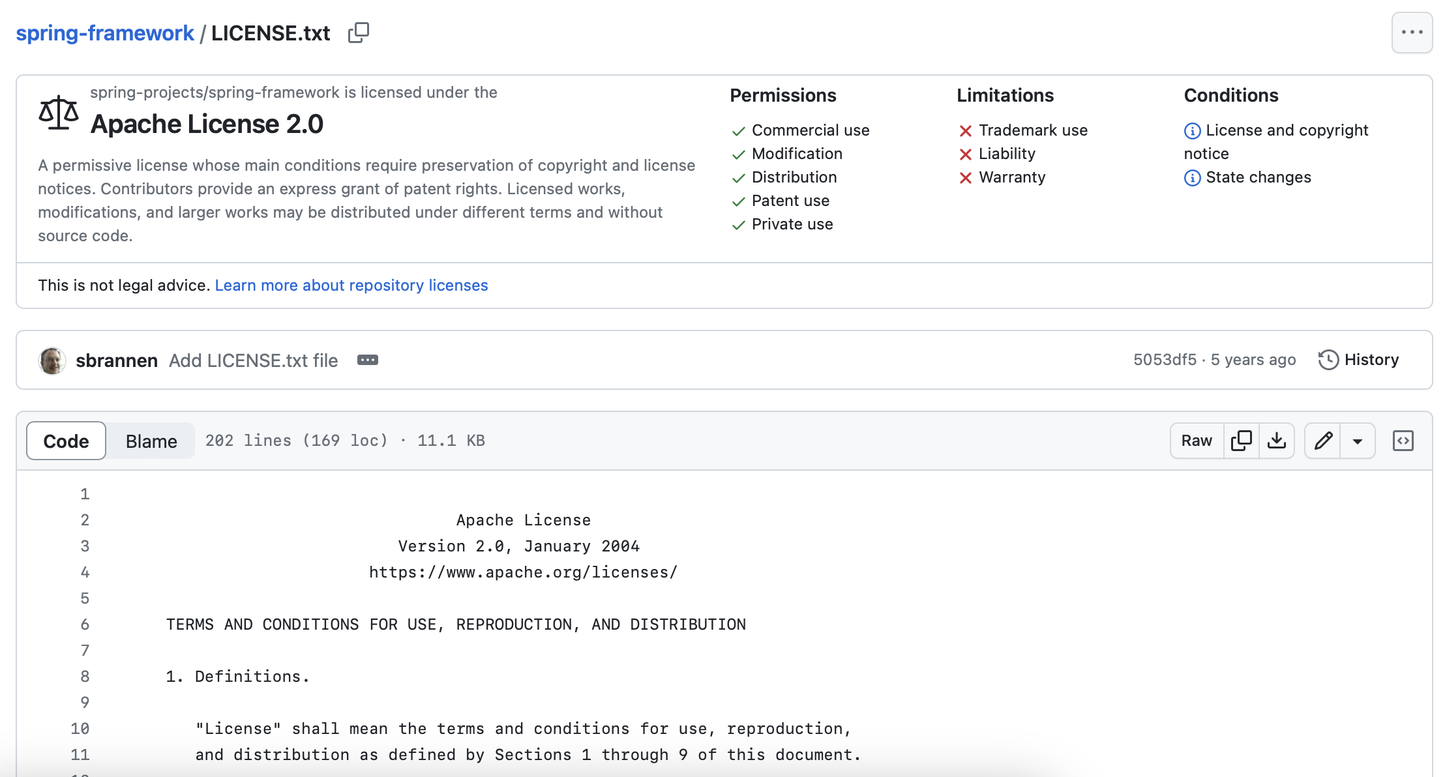Click the sbrannen avatar thumbnail

click(x=52, y=360)
